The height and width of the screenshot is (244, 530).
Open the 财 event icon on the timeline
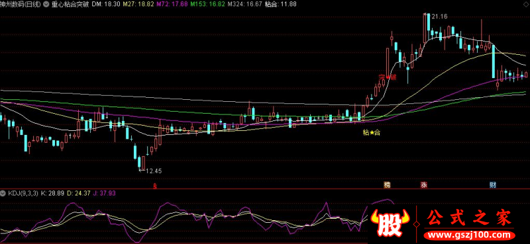493,185
